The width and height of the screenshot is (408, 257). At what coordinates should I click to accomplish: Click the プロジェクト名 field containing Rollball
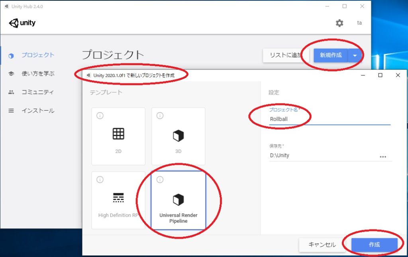(330, 119)
